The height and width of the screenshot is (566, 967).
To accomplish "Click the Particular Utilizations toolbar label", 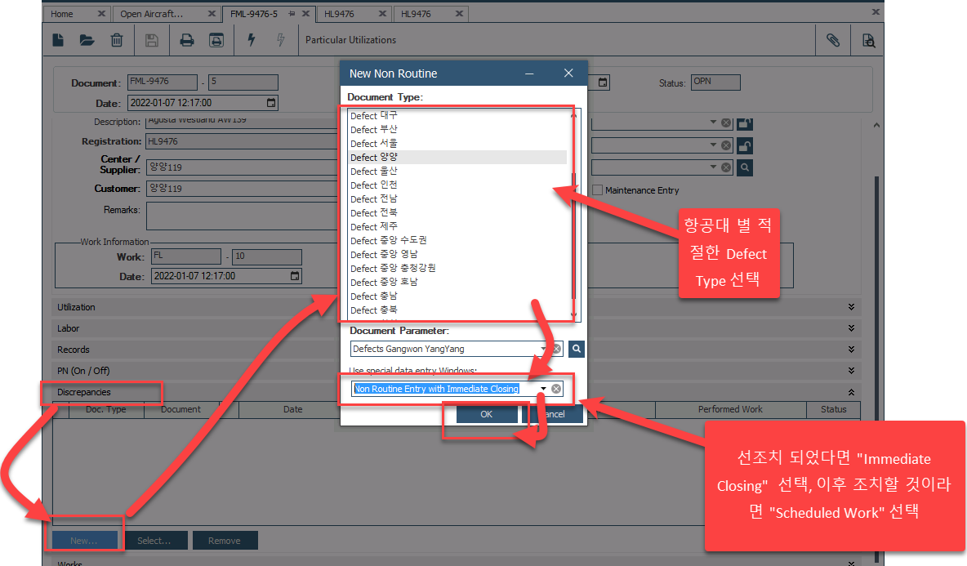I will click(350, 40).
